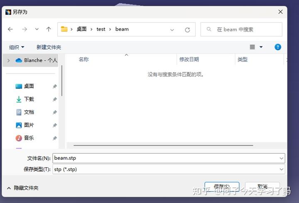Open the view options dropdown arrow

[261, 47]
